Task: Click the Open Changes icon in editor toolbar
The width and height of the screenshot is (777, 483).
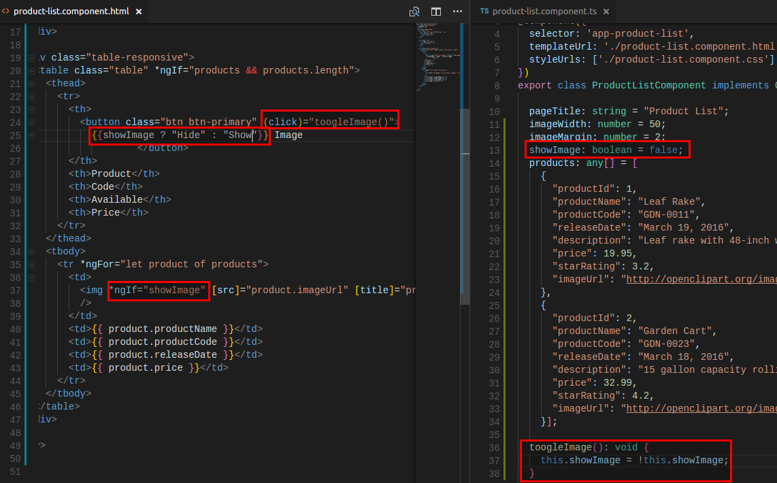Action: coord(414,12)
